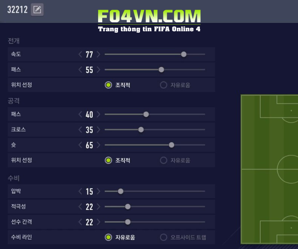Select 오프사이드 트랩 for 수비 라인

pos(163,237)
